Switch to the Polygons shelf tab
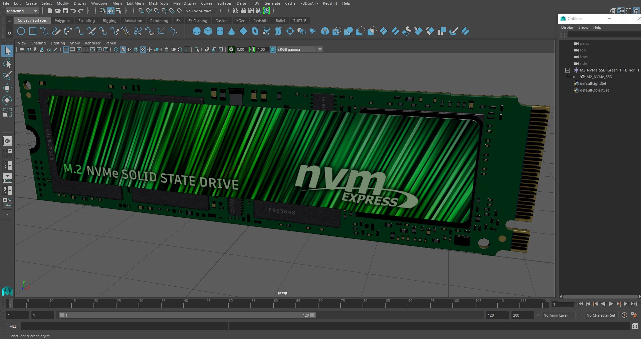 (62, 21)
